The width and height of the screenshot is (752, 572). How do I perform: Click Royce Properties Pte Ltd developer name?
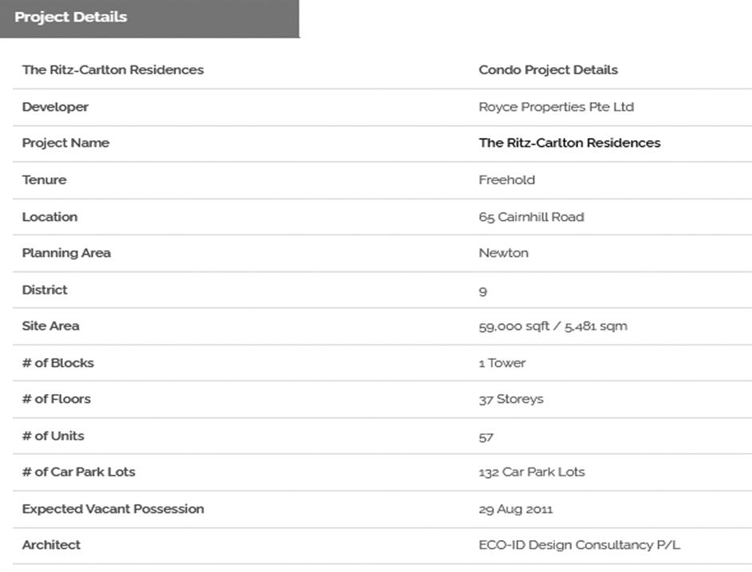[x=556, y=107]
